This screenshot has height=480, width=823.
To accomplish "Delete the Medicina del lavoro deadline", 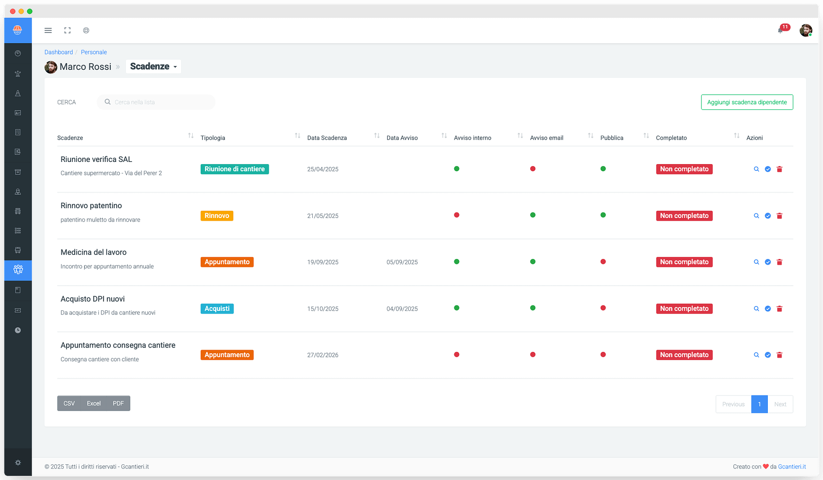I will [779, 262].
